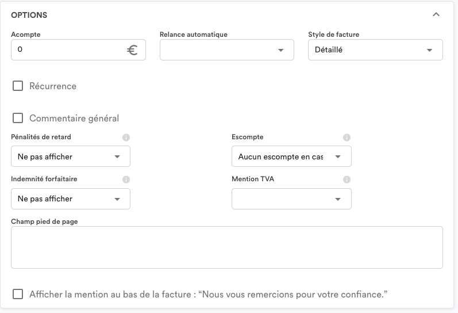Click the euro icon in Acompte field
Image resolution: width=458 pixels, height=313 pixels.
[132, 50]
